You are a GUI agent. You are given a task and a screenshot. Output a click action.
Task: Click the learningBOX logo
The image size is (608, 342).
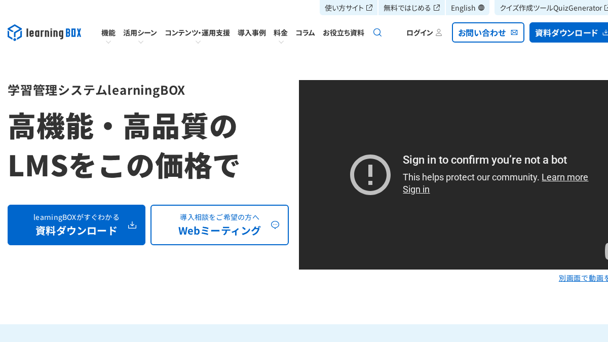(44, 33)
